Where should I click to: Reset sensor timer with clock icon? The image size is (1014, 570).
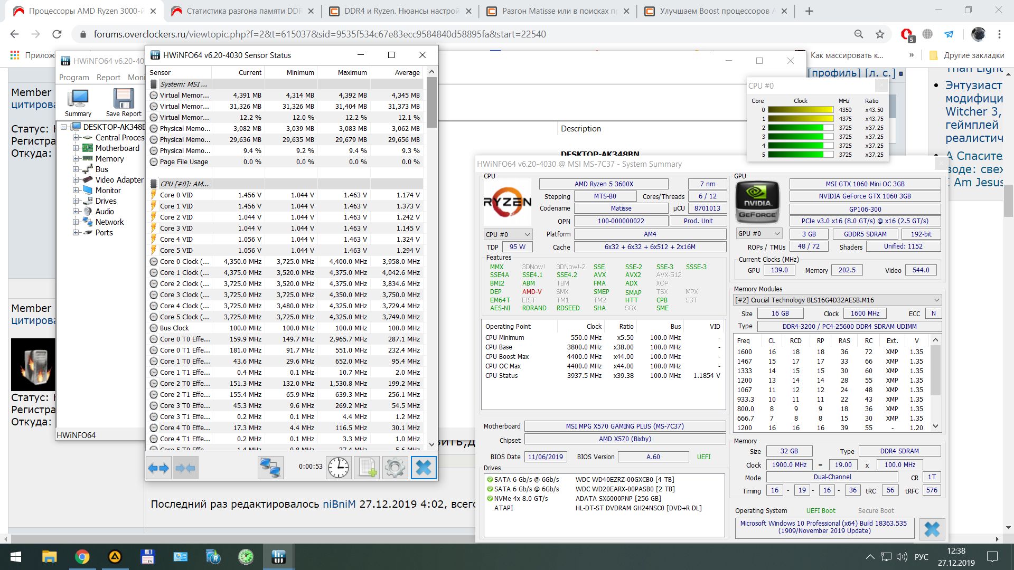[339, 468]
